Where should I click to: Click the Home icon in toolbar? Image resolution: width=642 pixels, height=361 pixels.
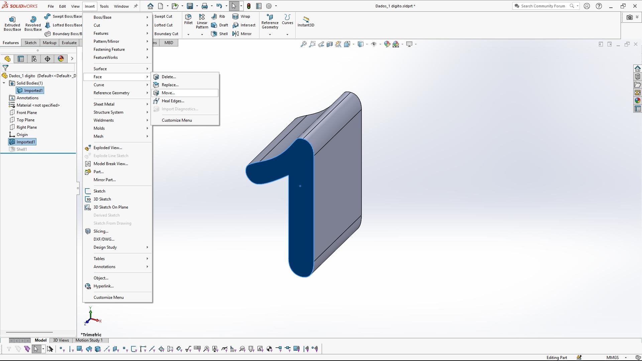click(150, 6)
